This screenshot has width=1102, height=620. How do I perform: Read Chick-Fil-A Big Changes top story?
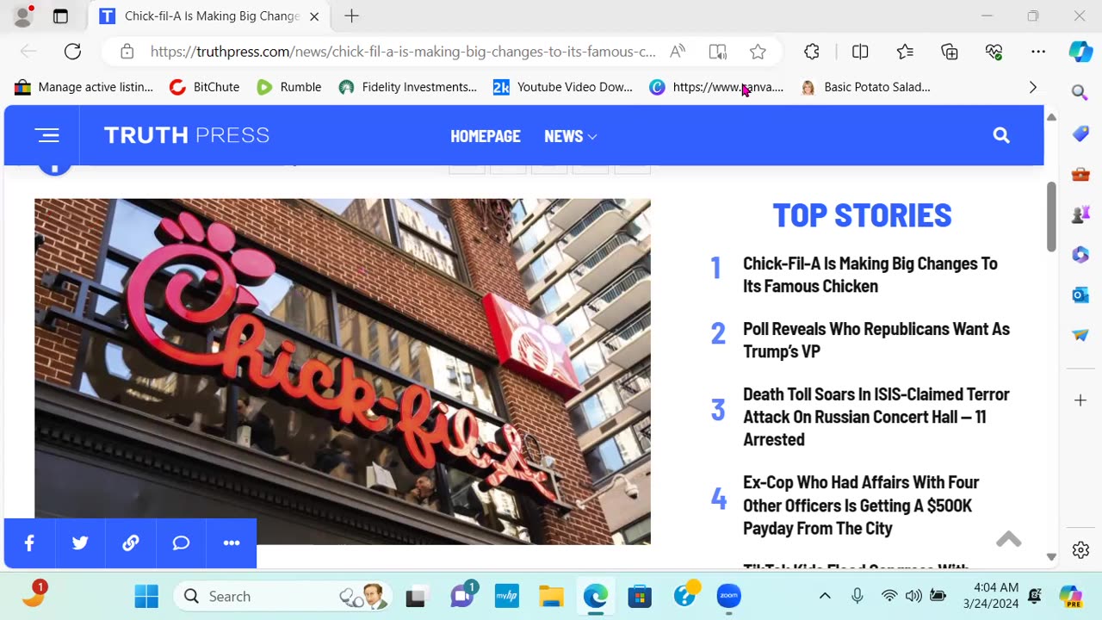[x=870, y=275]
